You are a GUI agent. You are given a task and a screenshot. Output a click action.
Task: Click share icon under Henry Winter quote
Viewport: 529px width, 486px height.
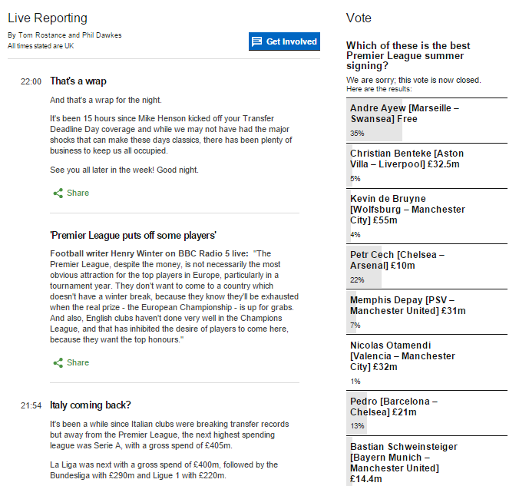pyautogui.click(x=58, y=362)
